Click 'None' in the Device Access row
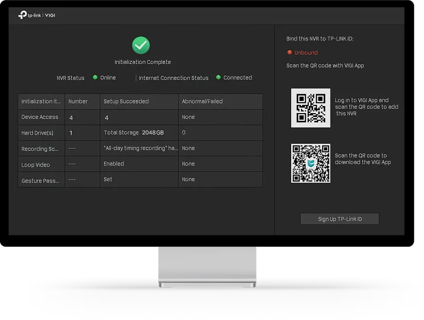 [188, 117]
